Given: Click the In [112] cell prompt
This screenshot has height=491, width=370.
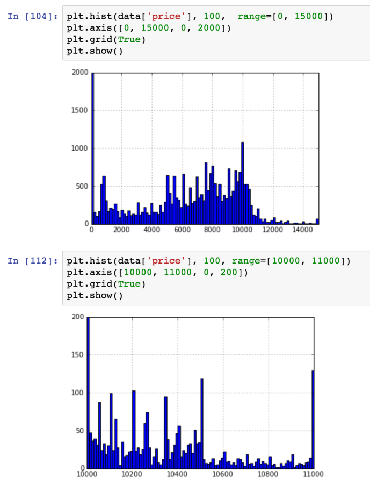Looking at the screenshot, I should pos(32,261).
